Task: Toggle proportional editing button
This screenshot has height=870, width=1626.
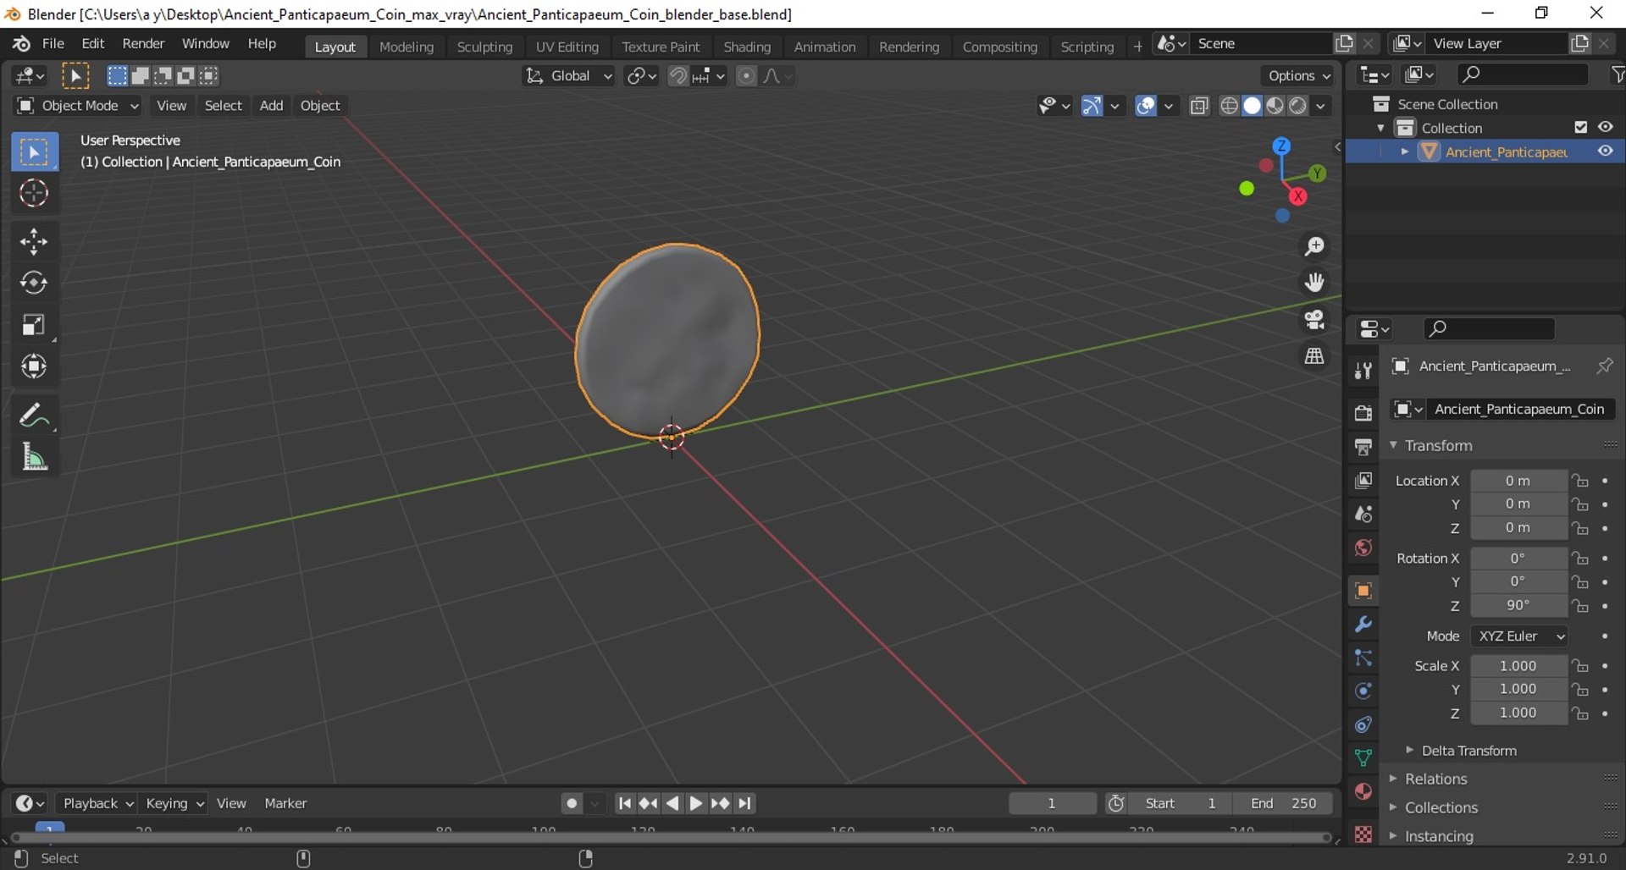Action: coord(746,76)
